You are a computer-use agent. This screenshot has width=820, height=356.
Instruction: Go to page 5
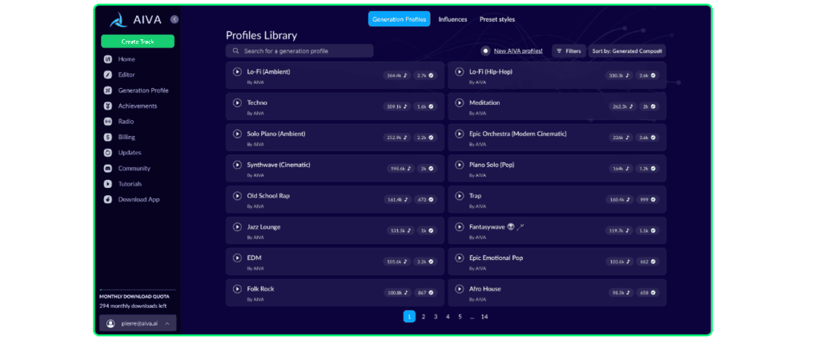point(460,317)
